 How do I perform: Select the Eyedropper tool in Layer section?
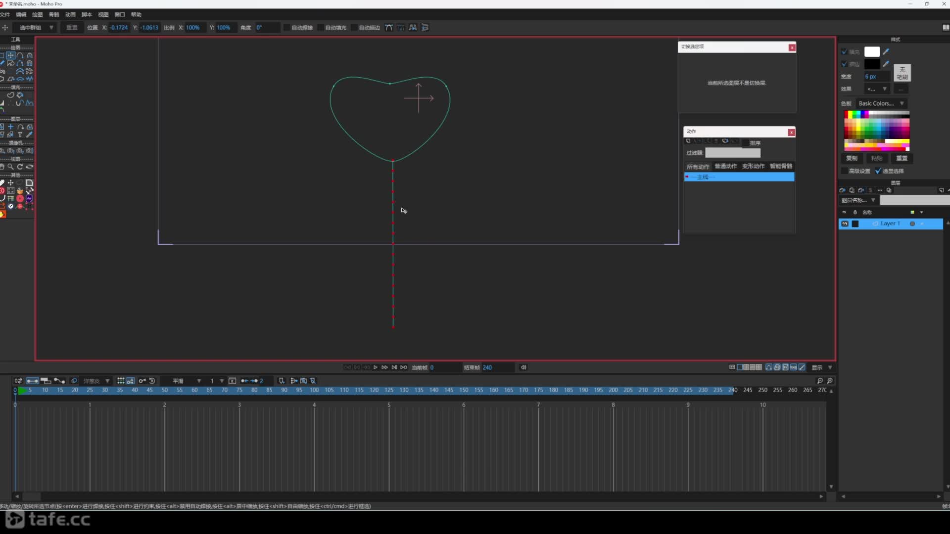click(29, 134)
